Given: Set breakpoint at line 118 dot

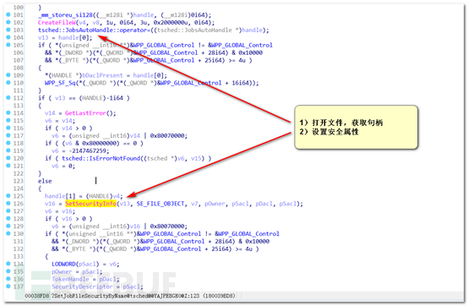Looking at the screenshot, I should [x=8, y=143].
